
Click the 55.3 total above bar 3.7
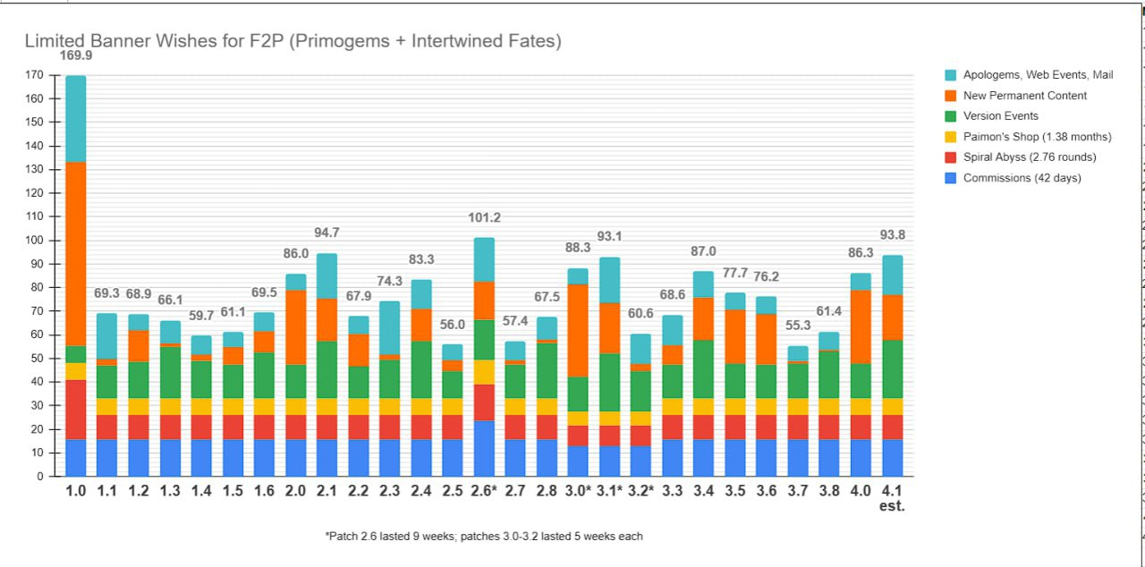pyautogui.click(x=797, y=326)
